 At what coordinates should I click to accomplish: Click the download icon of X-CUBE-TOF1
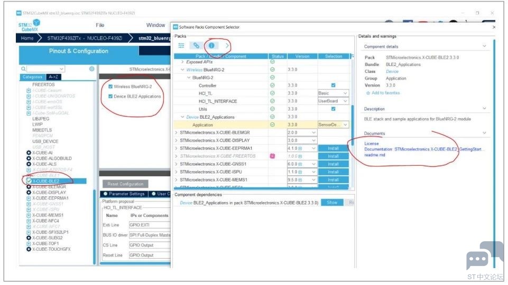tap(29, 244)
